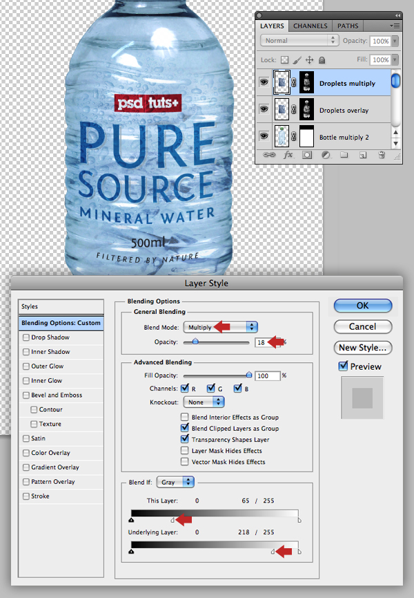Viewport: 414px width, 598px height.
Task: Toggle Transparency Shapes Layer checkbox
Action: (184, 439)
